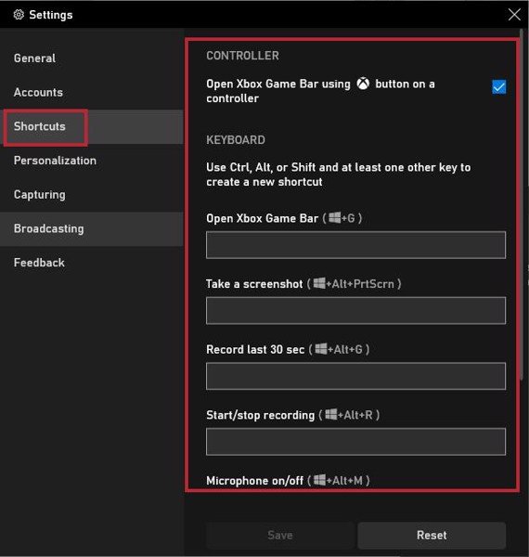Focus the Open Xbox Game Bar shortcut field

[x=355, y=245]
